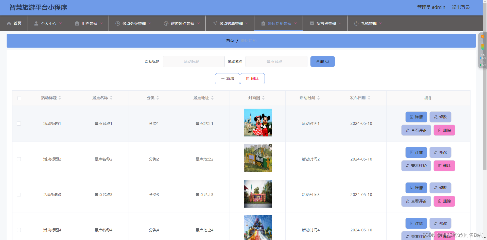Check the row checkbox for 活动标题2

pyautogui.click(x=19, y=159)
